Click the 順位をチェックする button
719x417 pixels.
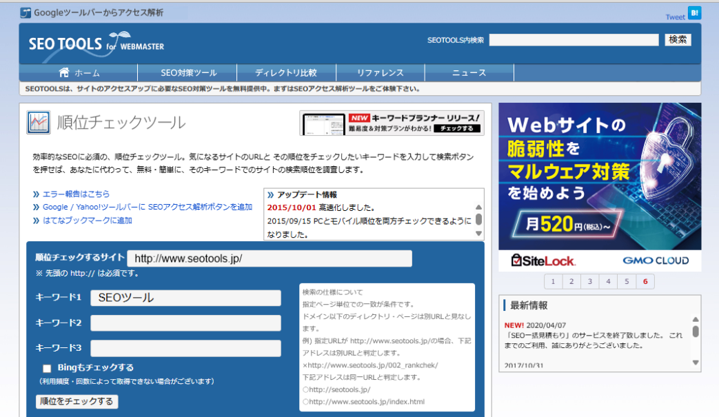[x=77, y=401]
